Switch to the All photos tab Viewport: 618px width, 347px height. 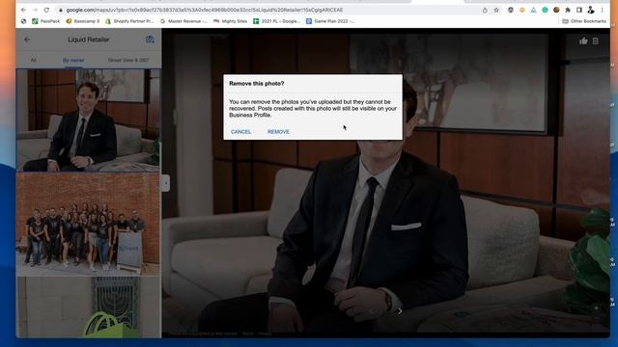34,60
